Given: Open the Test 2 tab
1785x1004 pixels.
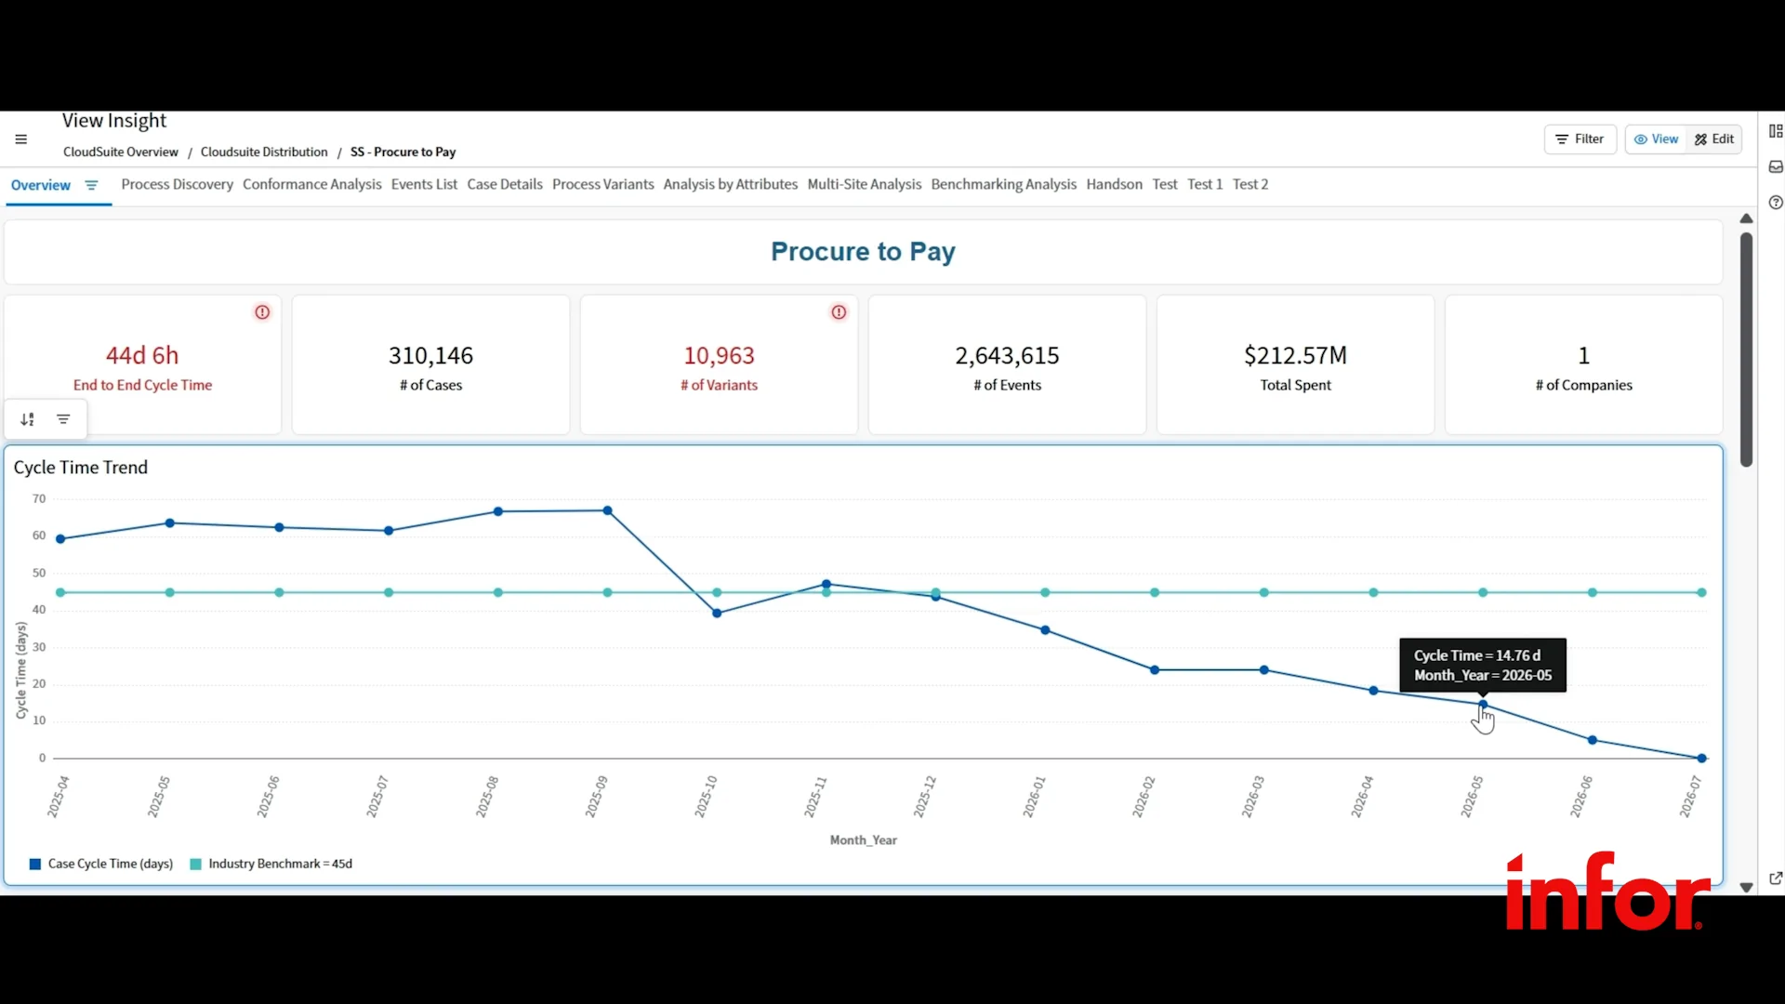Looking at the screenshot, I should (x=1250, y=184).
